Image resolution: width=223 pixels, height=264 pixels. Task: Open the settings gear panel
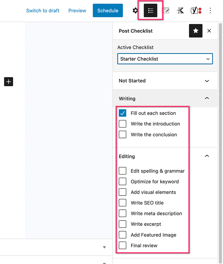(135, 11)
